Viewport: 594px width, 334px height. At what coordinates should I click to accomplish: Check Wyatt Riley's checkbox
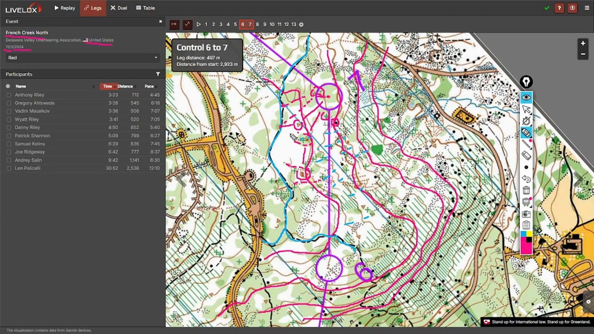coord(8,119)
